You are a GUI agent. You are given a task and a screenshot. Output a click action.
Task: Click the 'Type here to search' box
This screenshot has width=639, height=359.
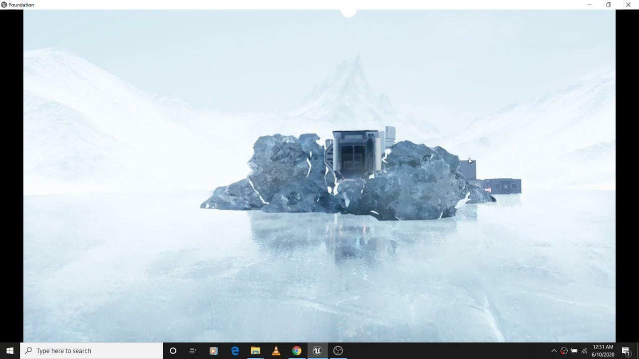tap(92, 351)
